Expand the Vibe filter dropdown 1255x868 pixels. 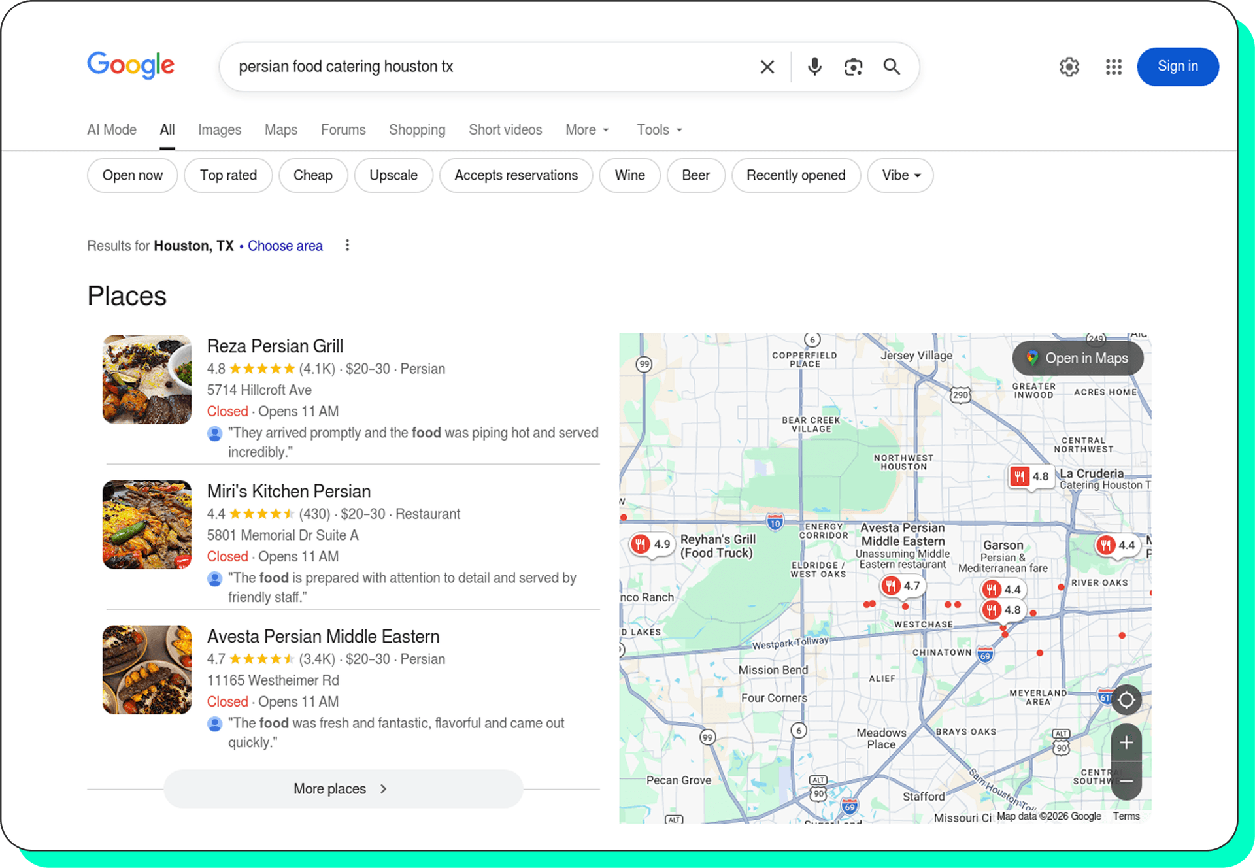point(901,175)
